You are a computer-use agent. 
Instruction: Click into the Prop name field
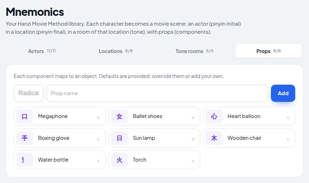coord(157,93)
